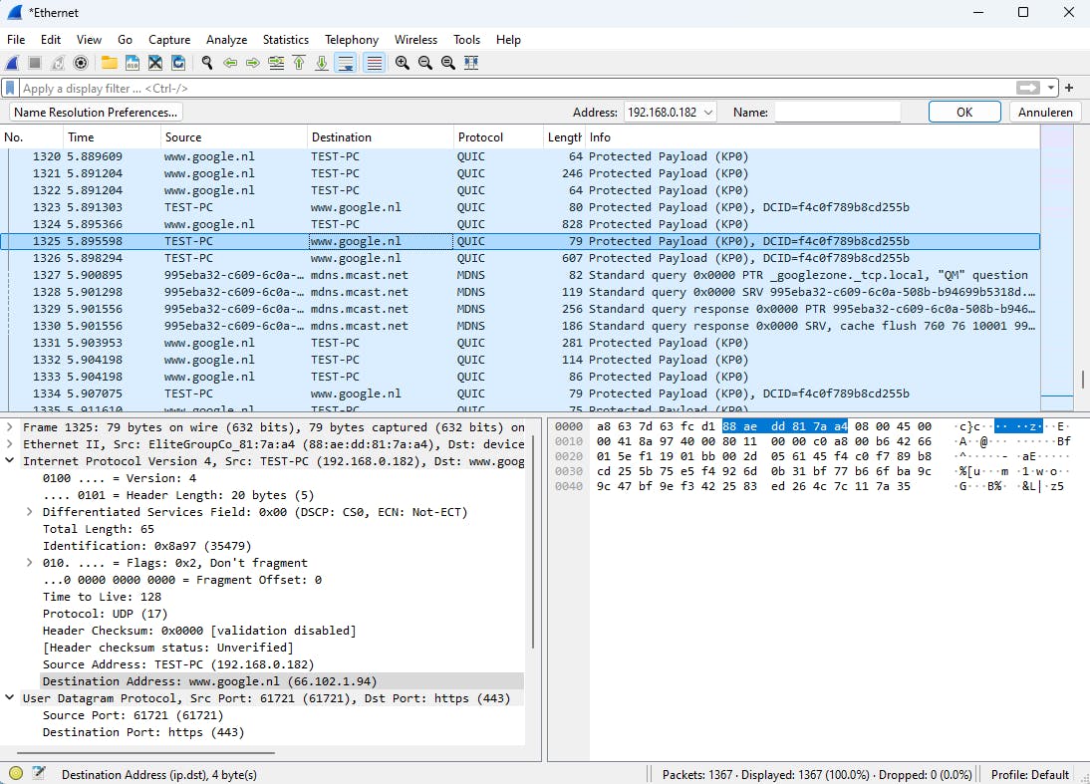Viewport: 1090px width, 784px height.
Task: Click the open capture file folder icon
Action: [109, 63]
